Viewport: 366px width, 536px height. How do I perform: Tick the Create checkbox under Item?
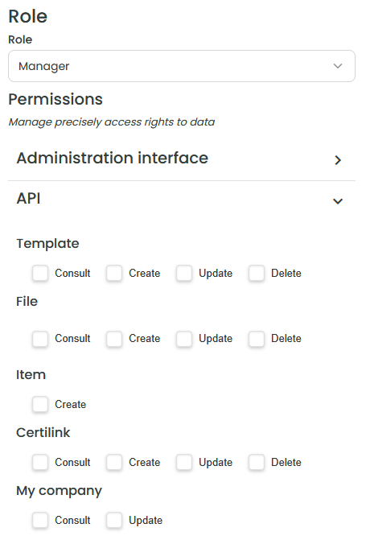click(x=40, y=404)
